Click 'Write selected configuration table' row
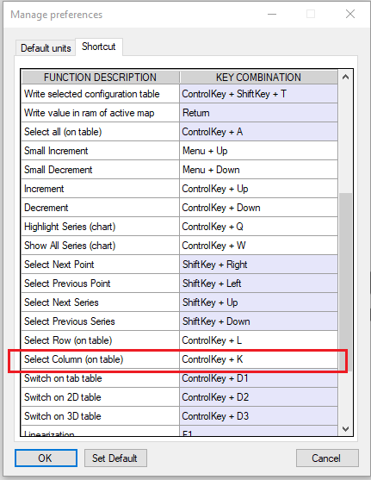The height and width of the screenshot is (480, 371). 101,94
